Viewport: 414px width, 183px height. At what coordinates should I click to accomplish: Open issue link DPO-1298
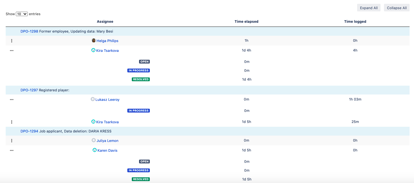(29, 31)
